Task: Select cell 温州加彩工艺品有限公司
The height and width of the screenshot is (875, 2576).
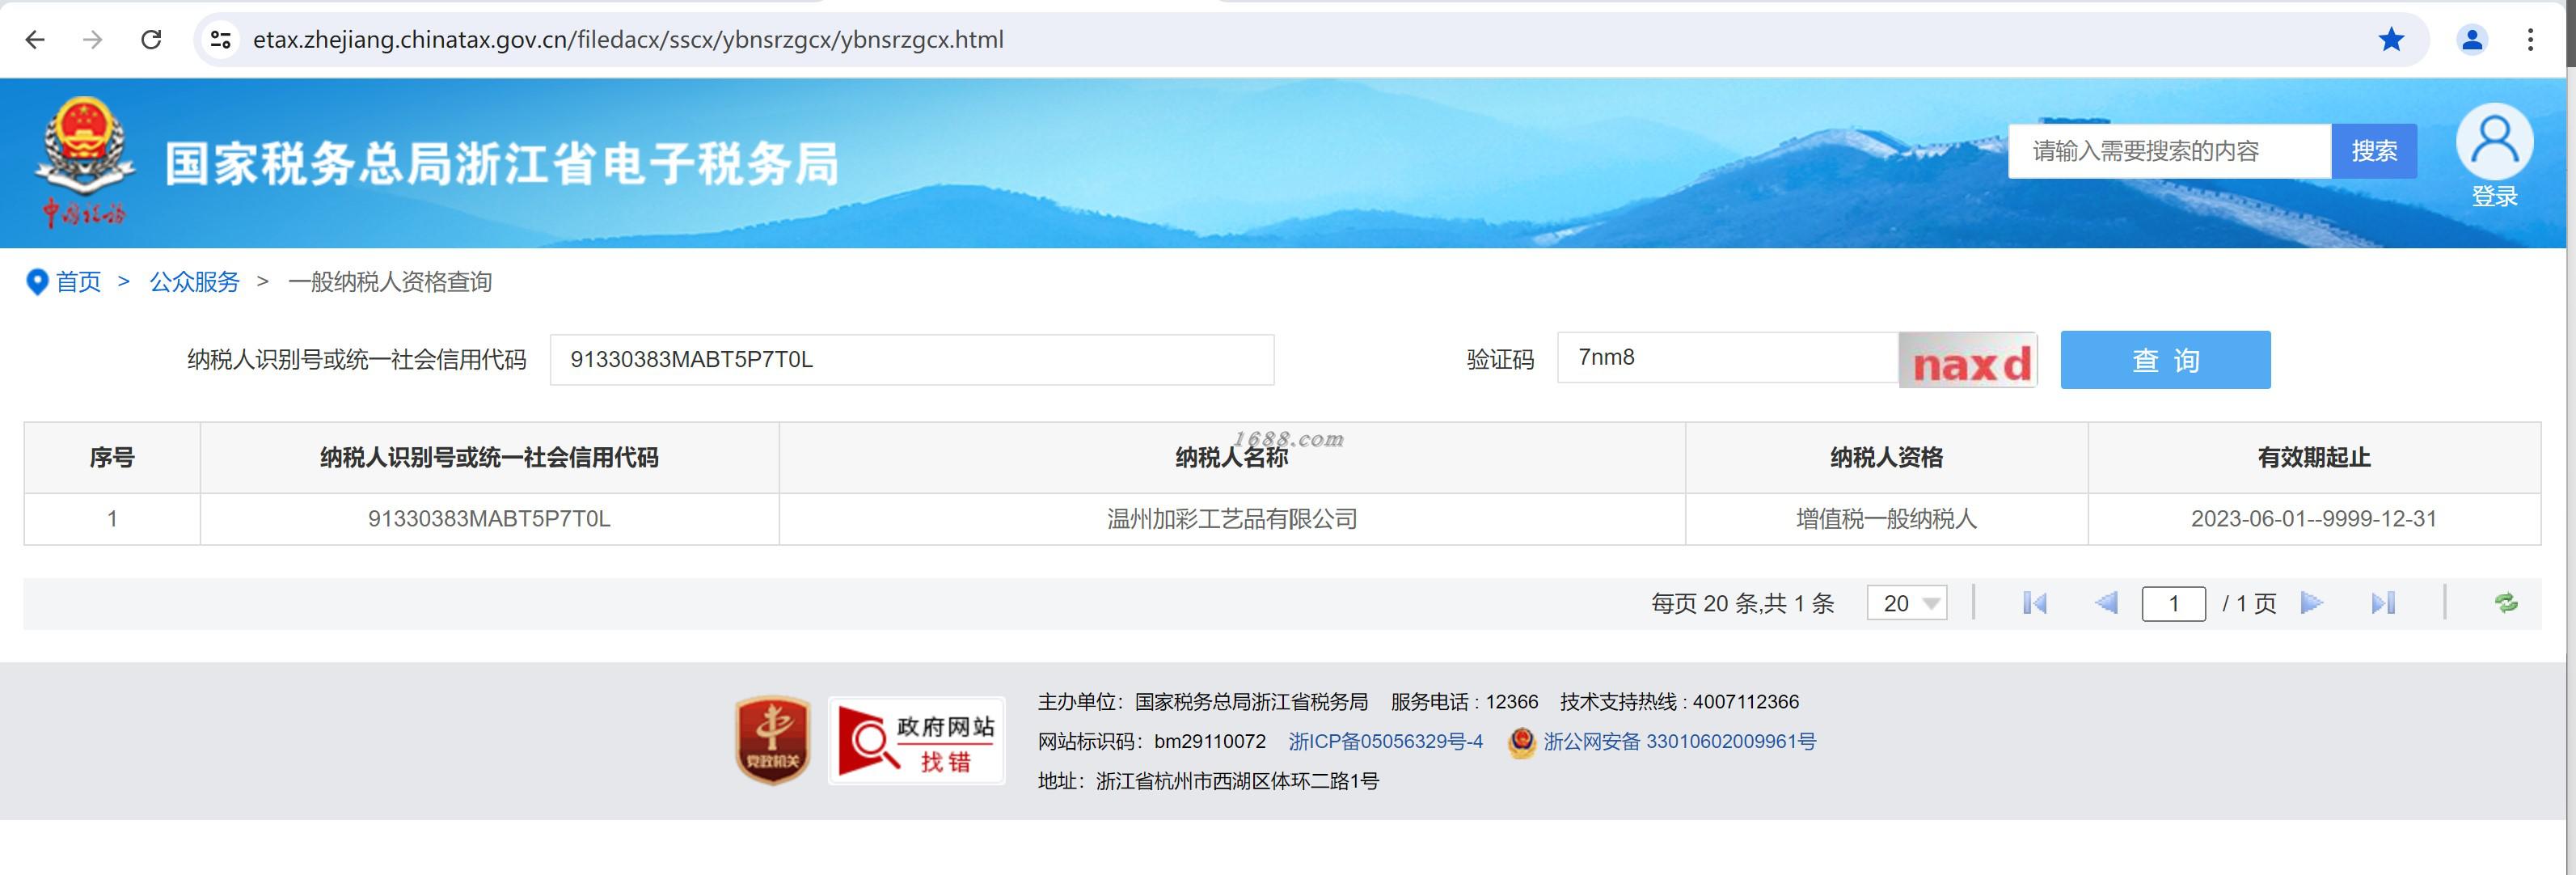Action: pos(1232,519)
